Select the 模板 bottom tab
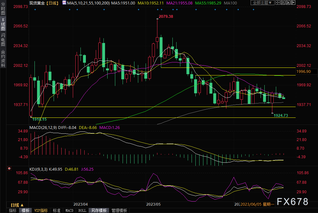 point(25,210)
